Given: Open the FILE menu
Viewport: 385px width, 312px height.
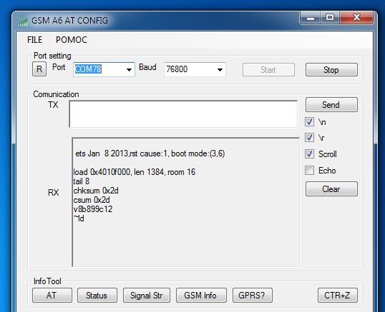Looking at the screenshot, I should [x=34, y=40].
